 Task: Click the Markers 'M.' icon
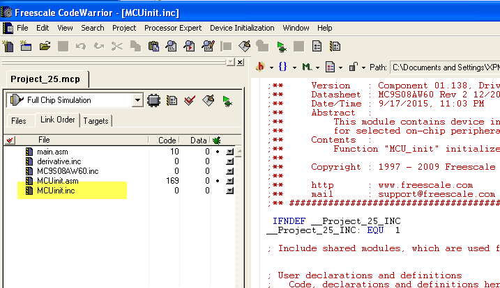[x=307, y=67]
